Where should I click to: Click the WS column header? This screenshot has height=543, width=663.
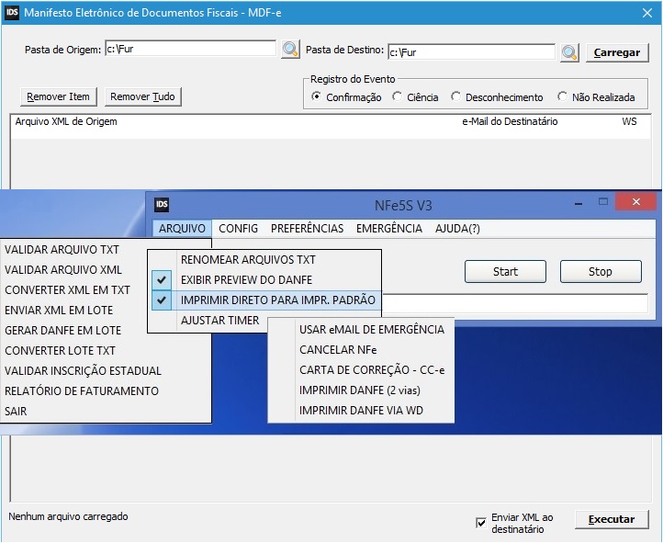[x=629, y=122]
